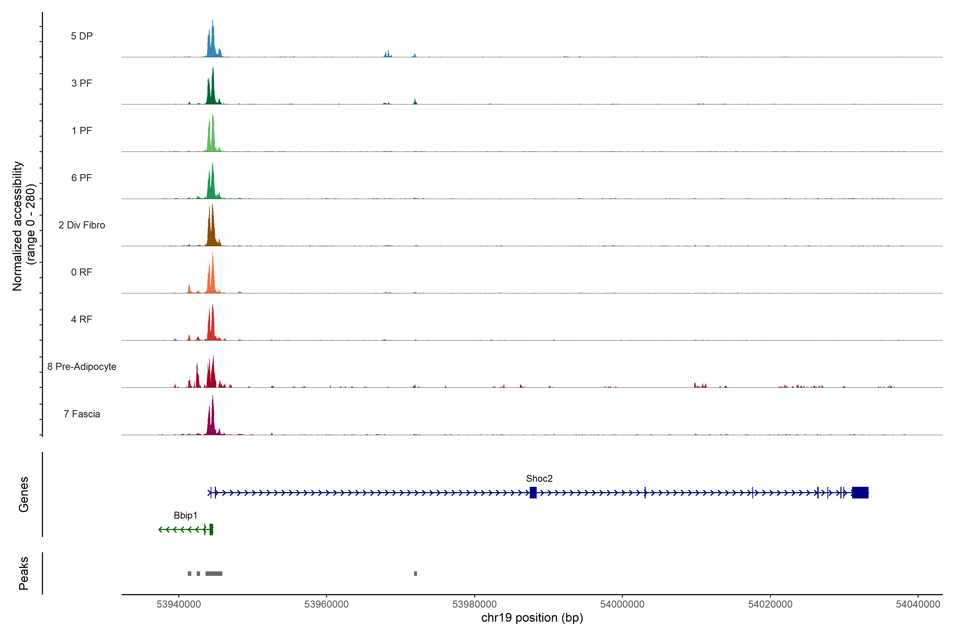Click the 8 Pre-Adipocyte track label
955x636 pixels.
coord(82,366)
